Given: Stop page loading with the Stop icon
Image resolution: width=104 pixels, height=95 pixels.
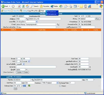Looking at the screenshot, I should click(19, 6).
